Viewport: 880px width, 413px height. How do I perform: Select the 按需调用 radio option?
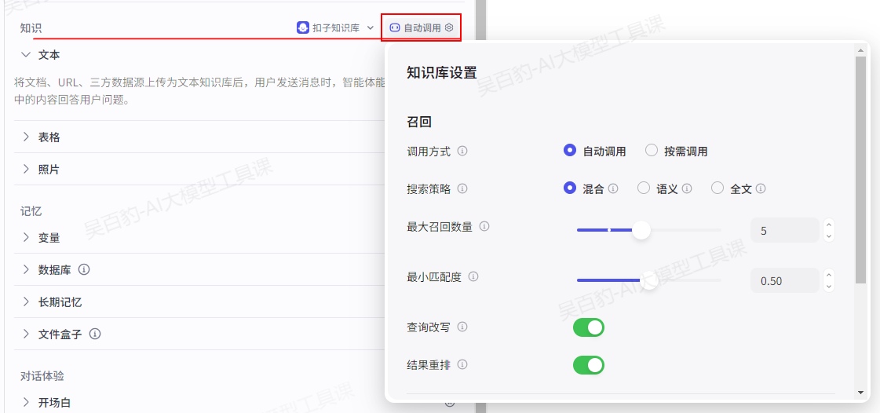(652, 151)
